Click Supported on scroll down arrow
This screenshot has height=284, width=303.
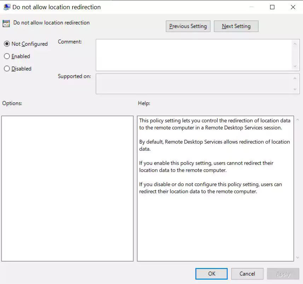295,89
